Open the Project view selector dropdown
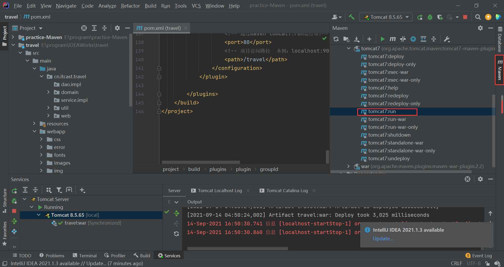This screenshot has height=267, width=504. coord(28,28)
